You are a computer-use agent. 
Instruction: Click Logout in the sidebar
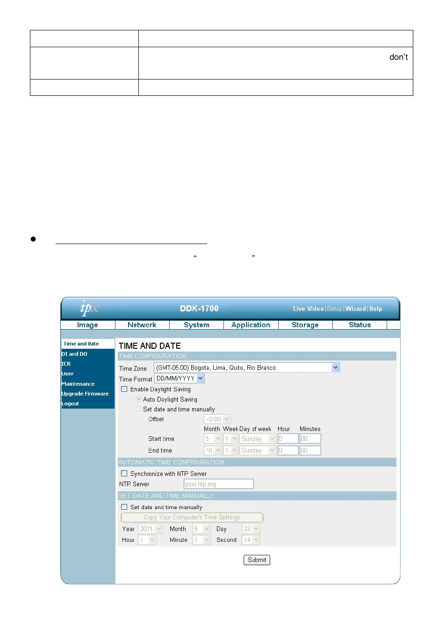(x=70, y=403)
